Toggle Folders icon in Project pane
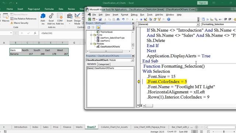Image resolution: width=236 pixels, height=133 pixels. coord(98,27)
